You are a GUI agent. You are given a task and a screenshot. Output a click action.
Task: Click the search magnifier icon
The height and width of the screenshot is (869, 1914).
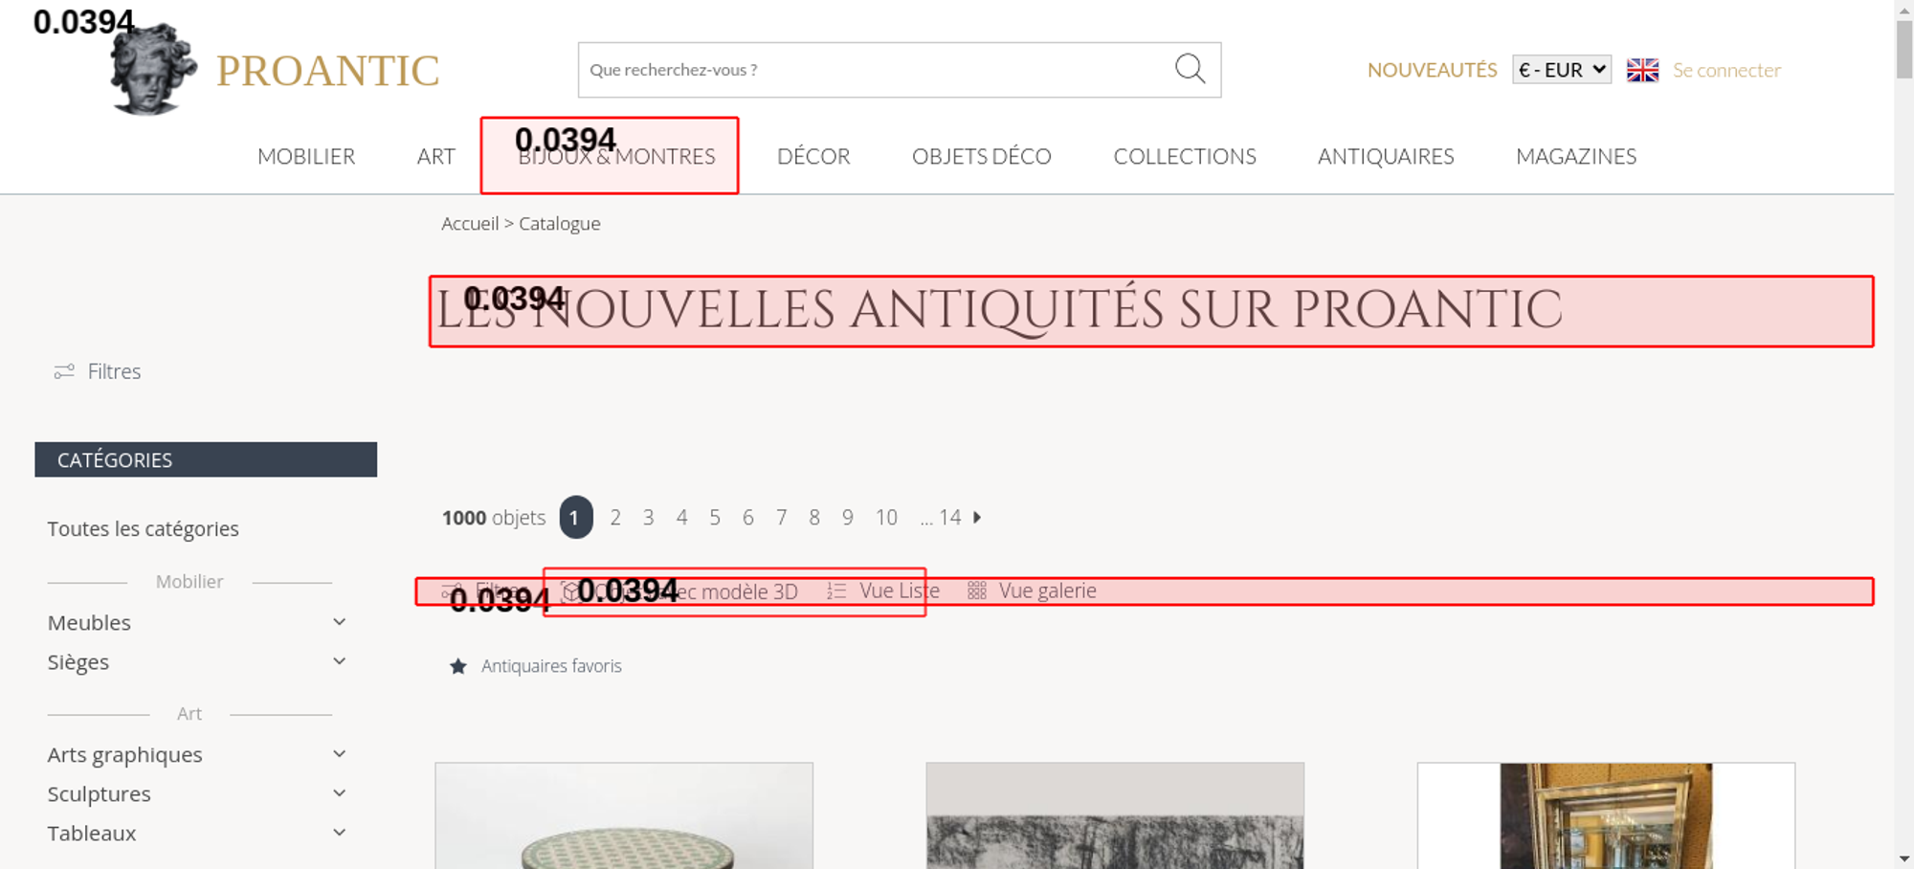click(1190, 69)
